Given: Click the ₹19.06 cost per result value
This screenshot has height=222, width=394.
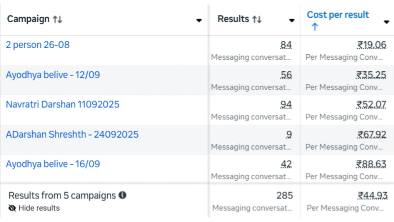Looking at the screenshot, I should [371, 45].
